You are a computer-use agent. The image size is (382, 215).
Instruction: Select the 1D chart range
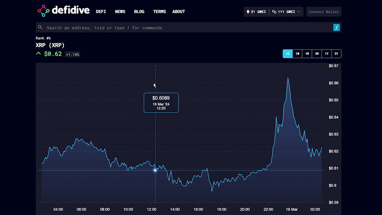(x=288, y=54)
